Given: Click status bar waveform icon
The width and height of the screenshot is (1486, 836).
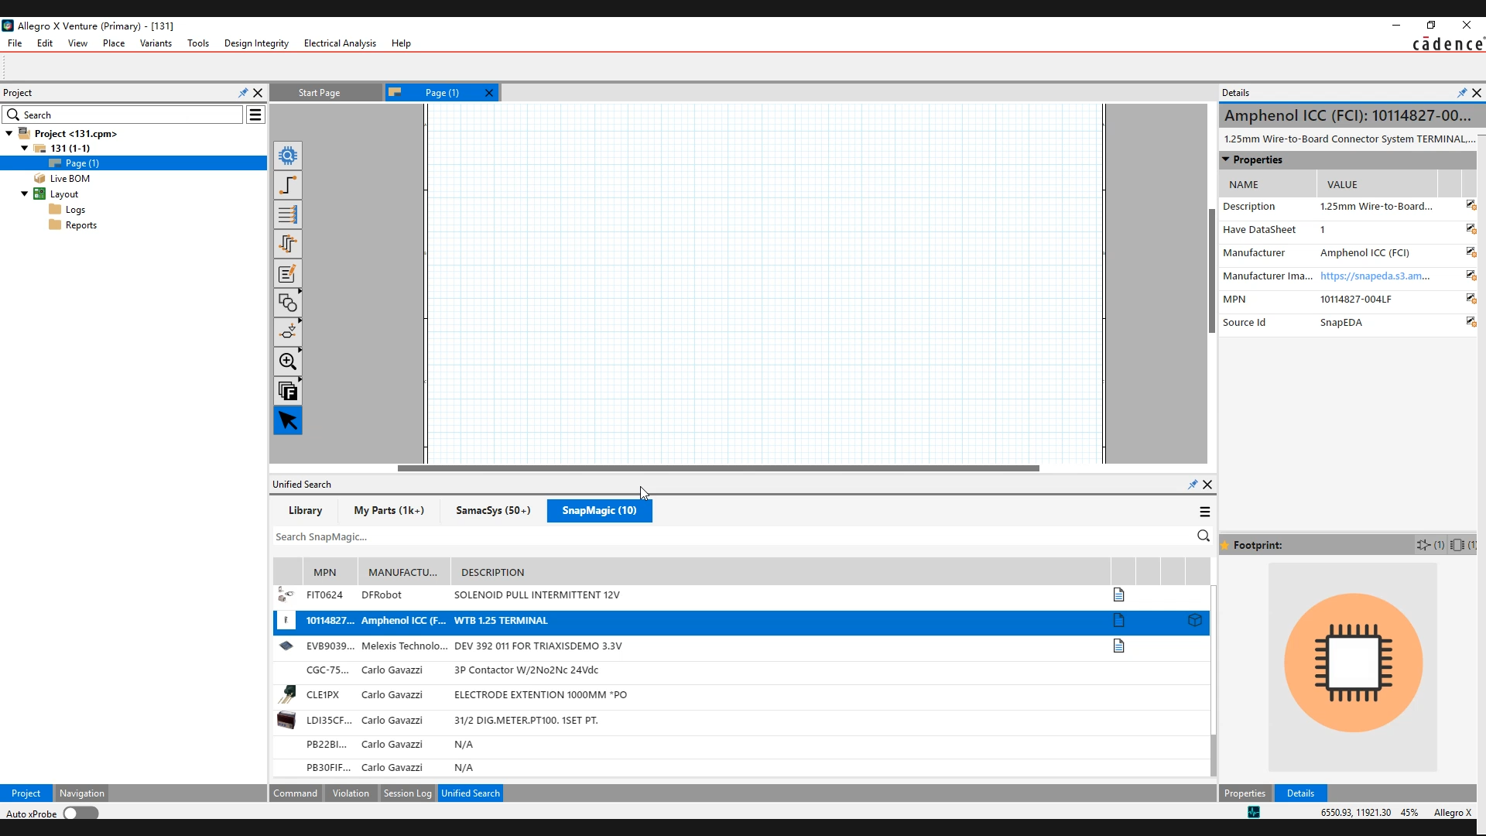Looking at the screenshot, I should [1254, 812].
